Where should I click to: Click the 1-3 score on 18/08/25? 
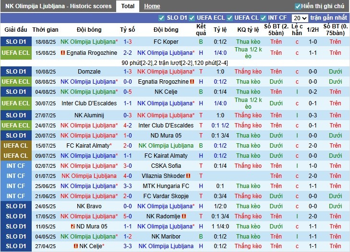click(x=127, y=42)
